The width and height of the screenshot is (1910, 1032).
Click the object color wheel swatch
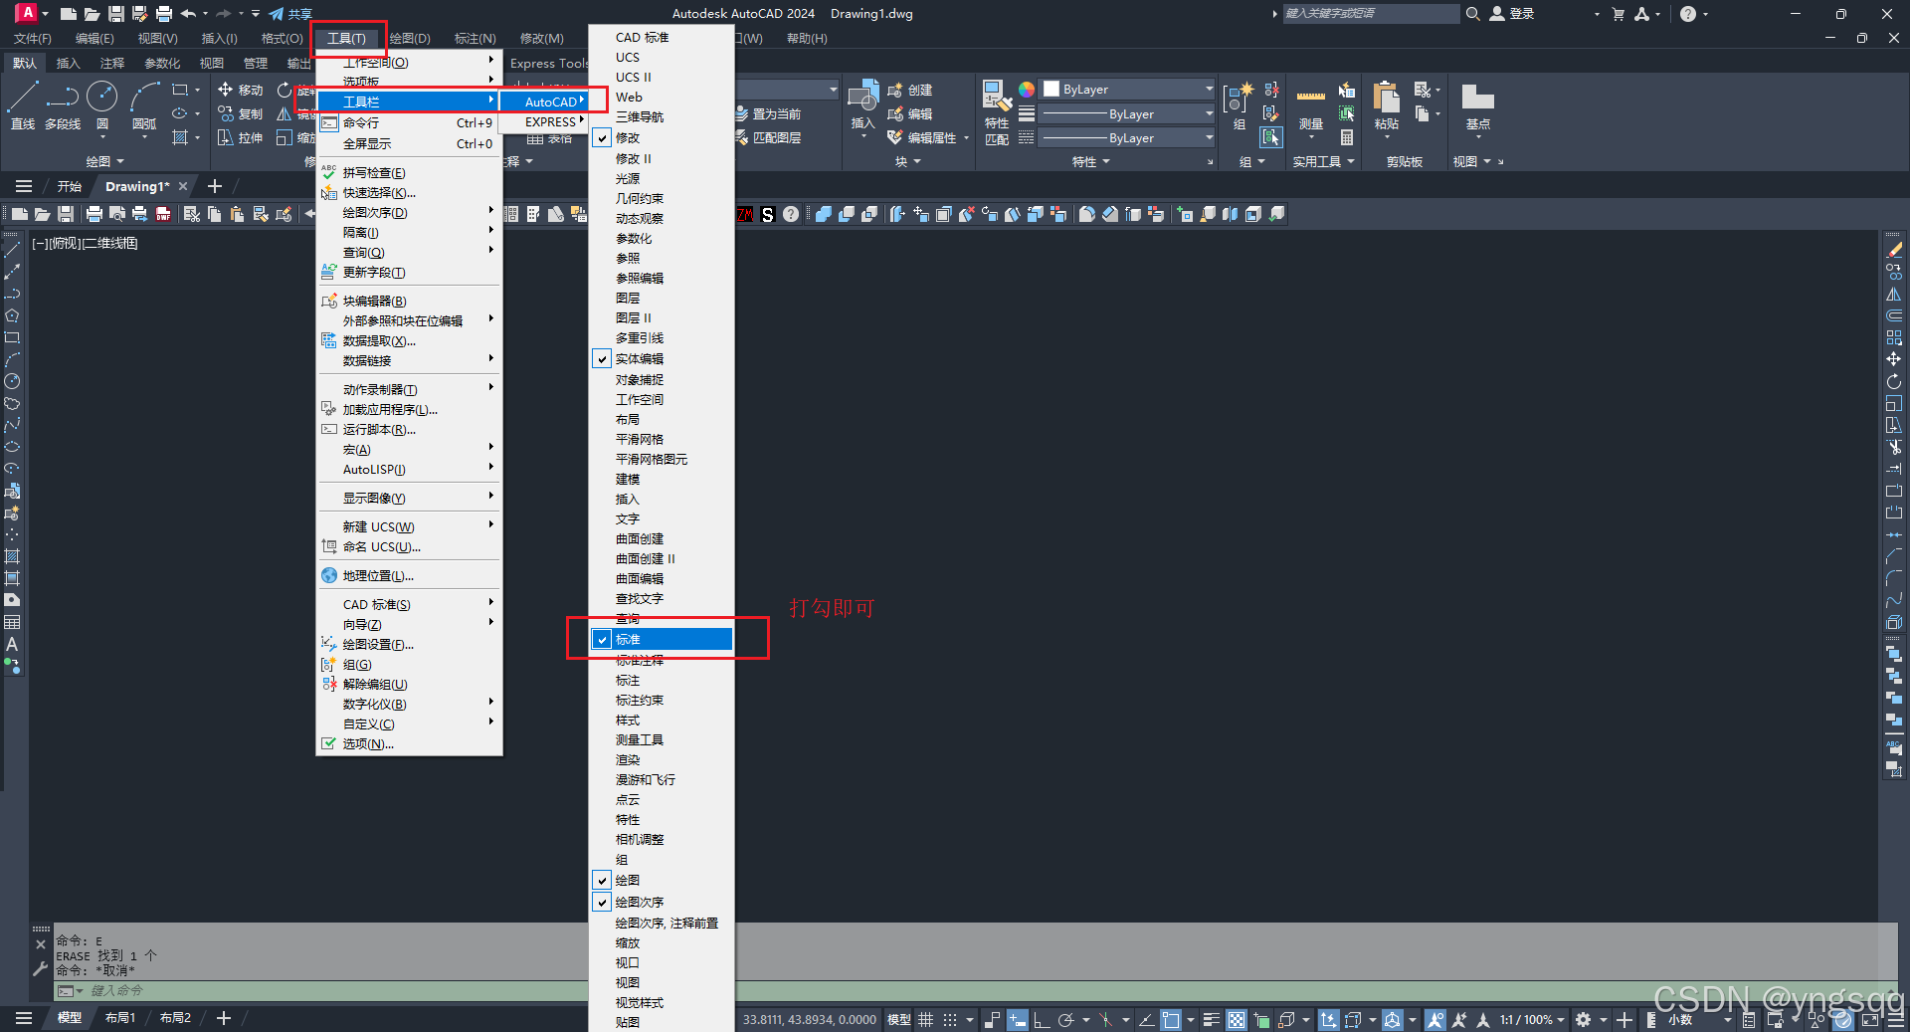pyautogui.click(x=1026, y=90)
